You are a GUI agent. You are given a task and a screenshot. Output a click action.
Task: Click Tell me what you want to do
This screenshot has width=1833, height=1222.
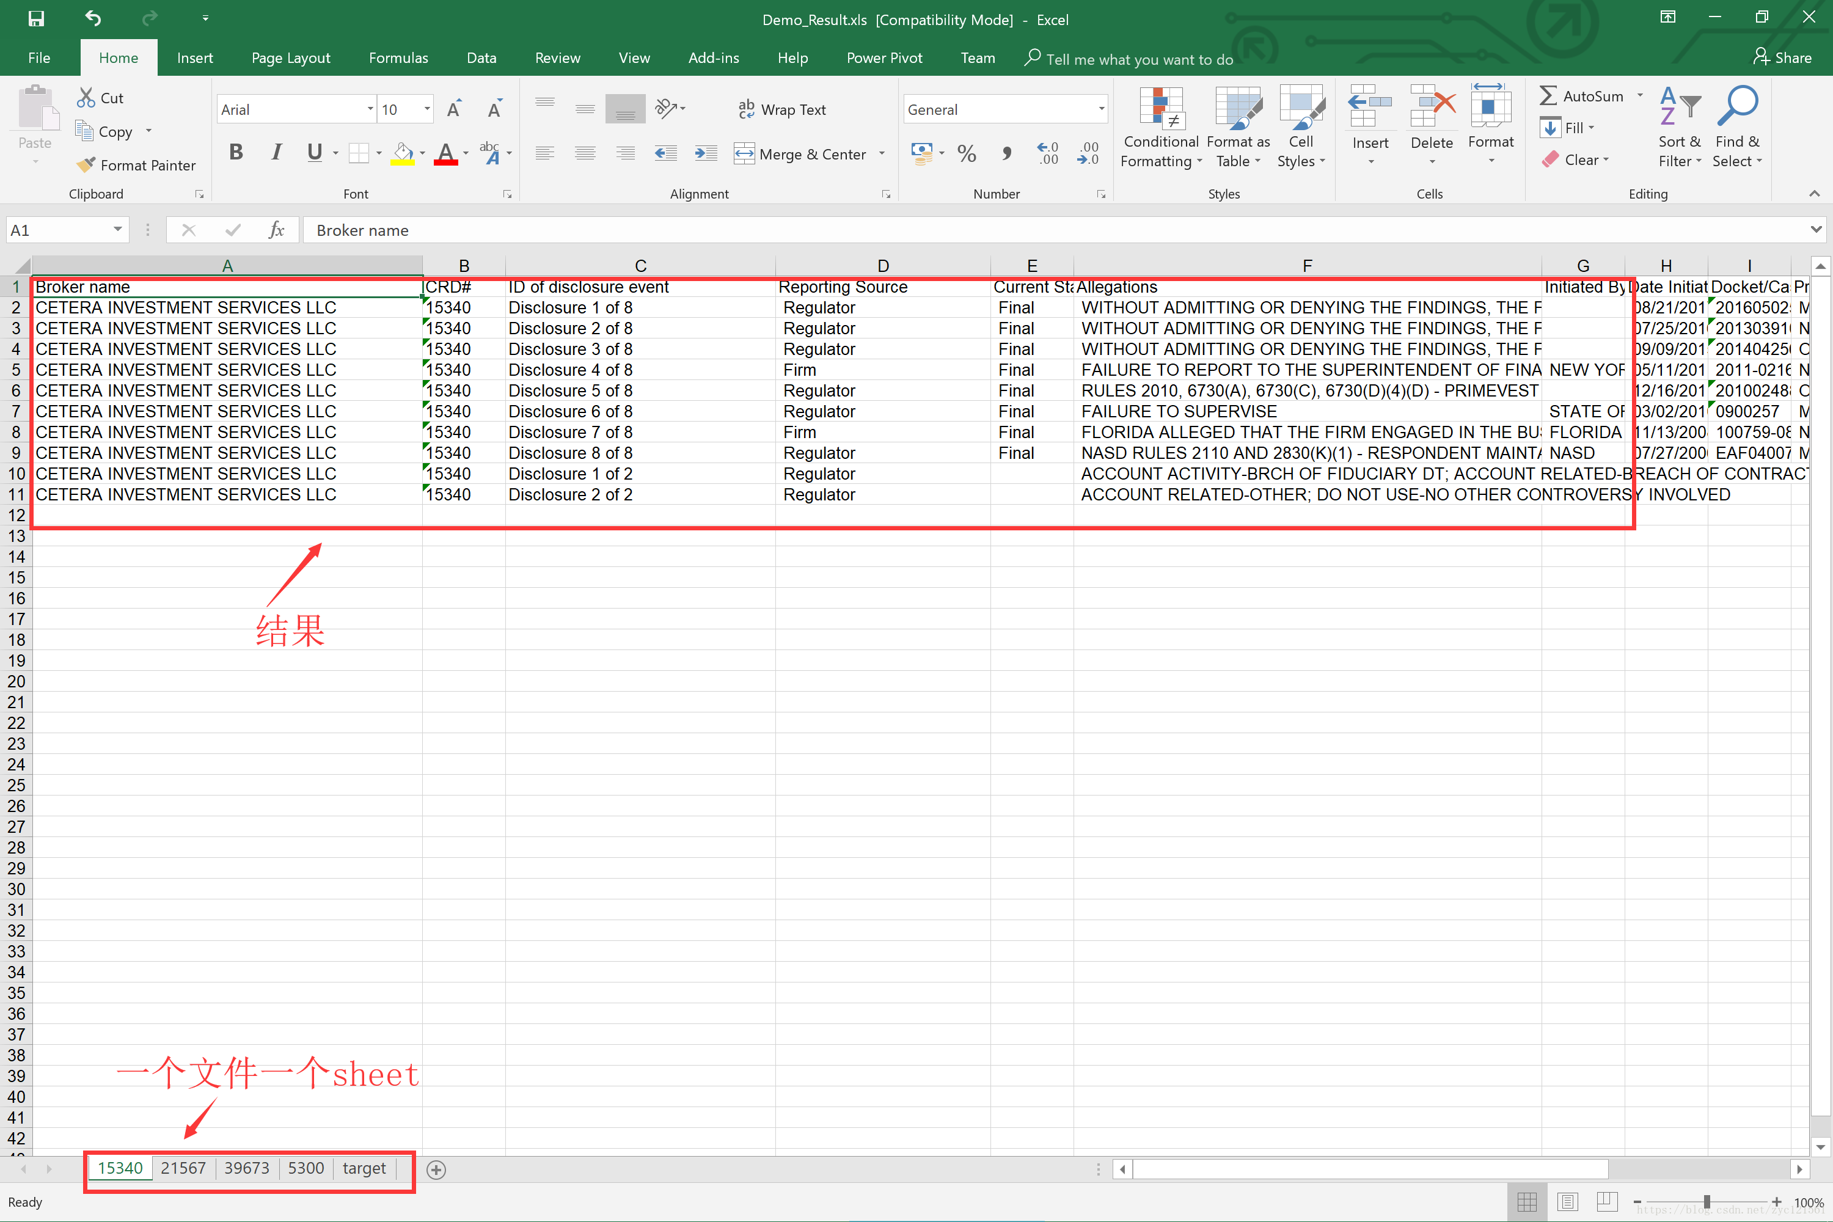1130,59
